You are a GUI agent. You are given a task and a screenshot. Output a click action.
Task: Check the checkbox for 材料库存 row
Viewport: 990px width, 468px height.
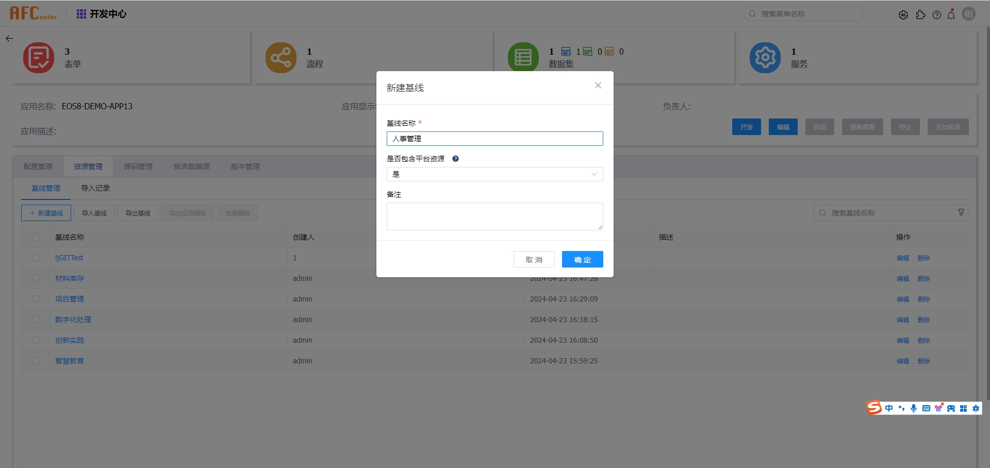[x=36, y=278]
